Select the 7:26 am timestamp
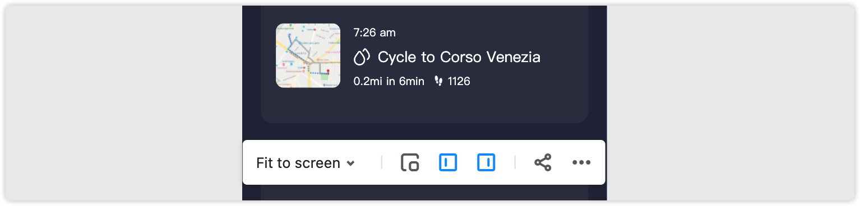Viewport: 860px width, 206px height. click(x=374, y=32)
